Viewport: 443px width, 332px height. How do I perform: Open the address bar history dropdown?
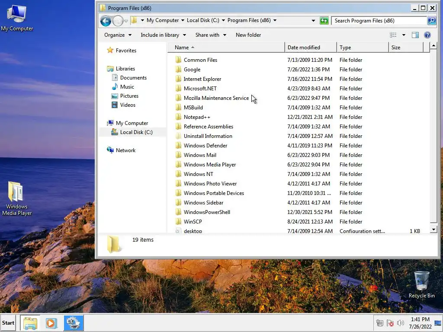313,21
